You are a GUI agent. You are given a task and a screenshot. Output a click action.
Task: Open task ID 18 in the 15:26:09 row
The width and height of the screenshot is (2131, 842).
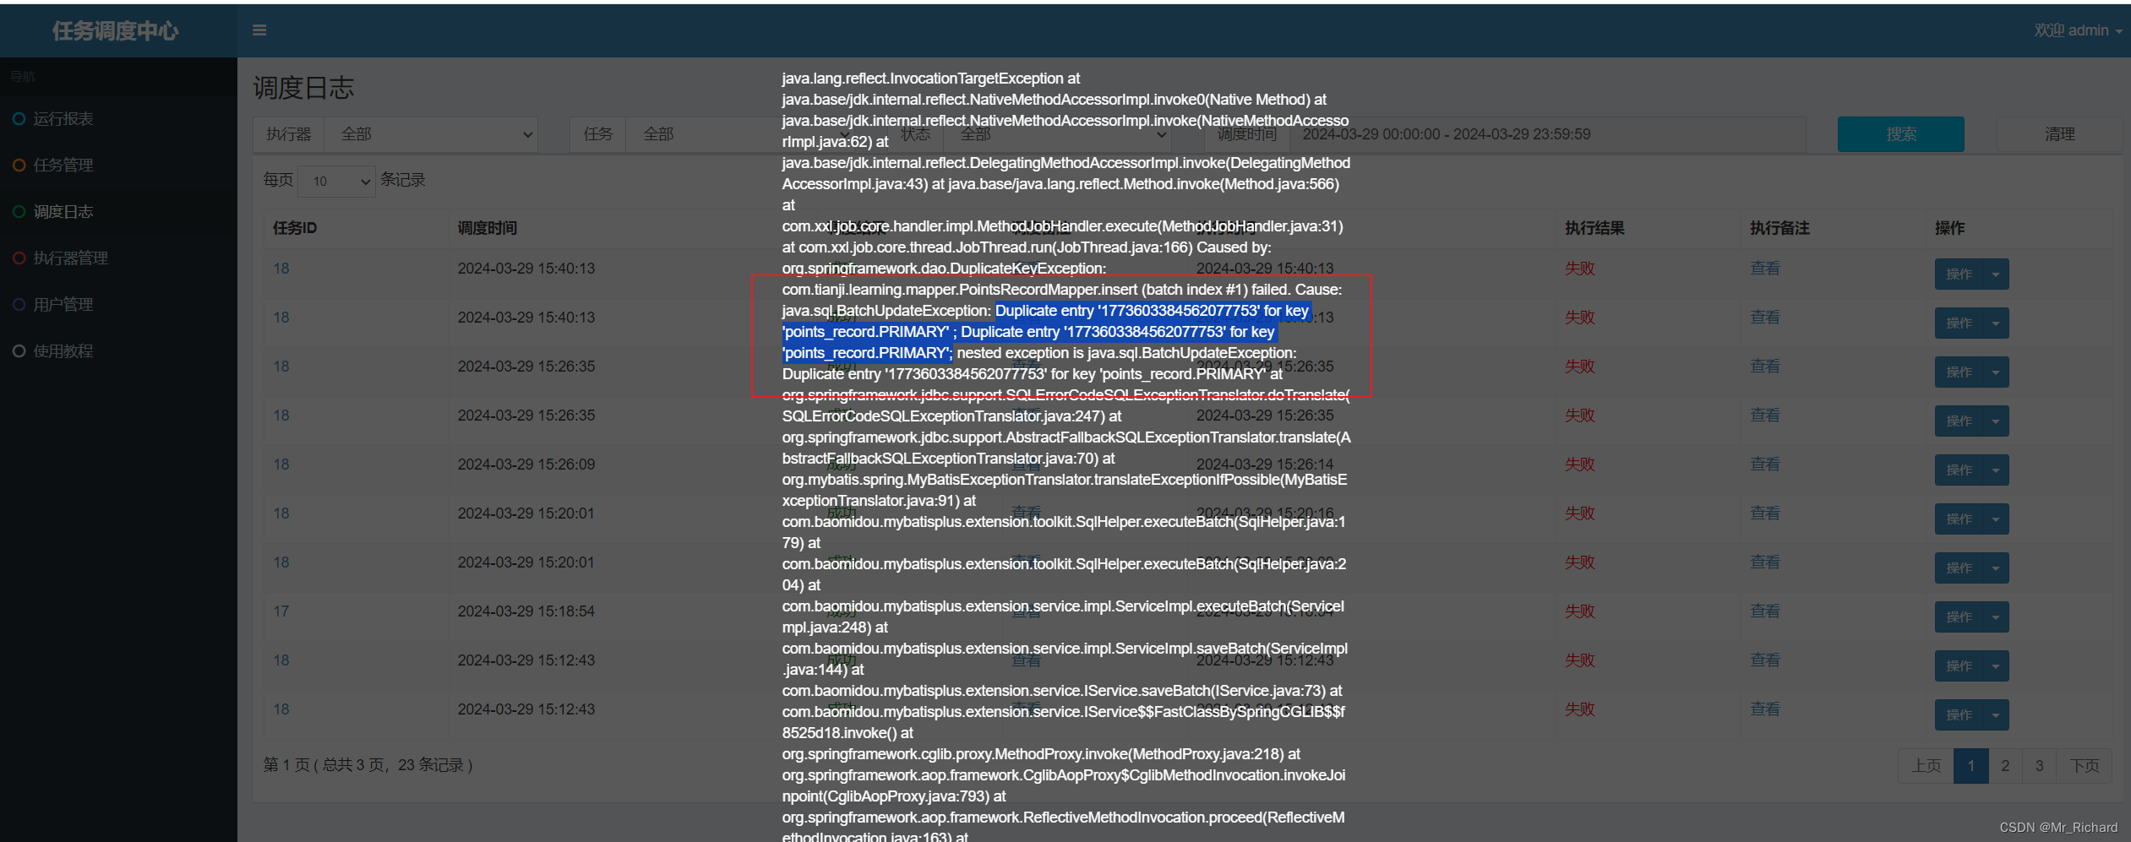tap(281, 464)
